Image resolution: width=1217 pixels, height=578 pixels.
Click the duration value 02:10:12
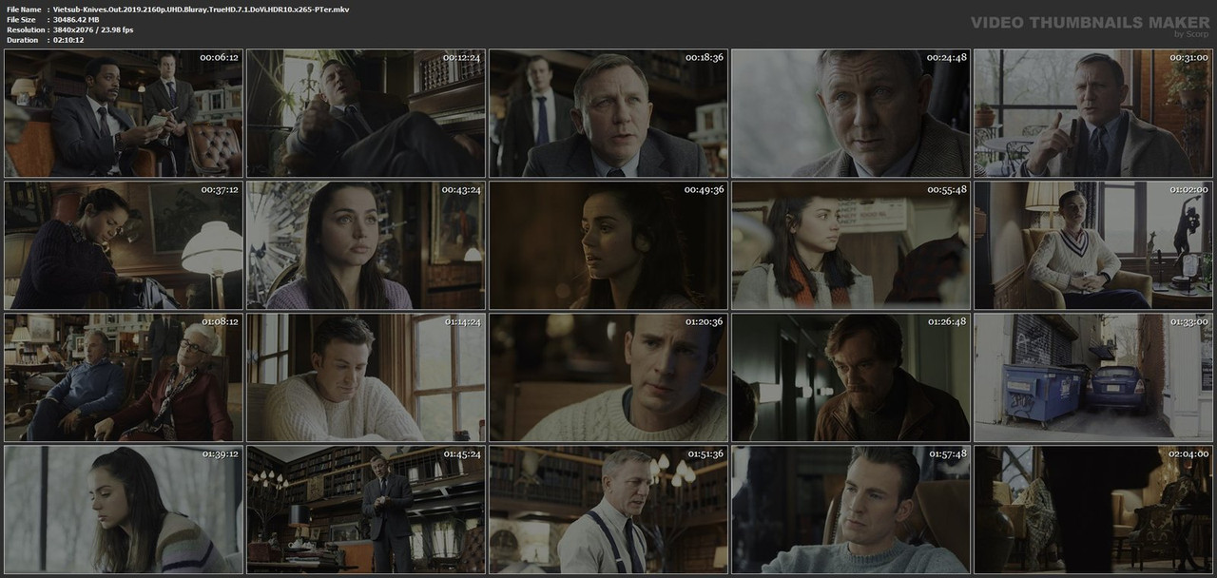point(71,40)
